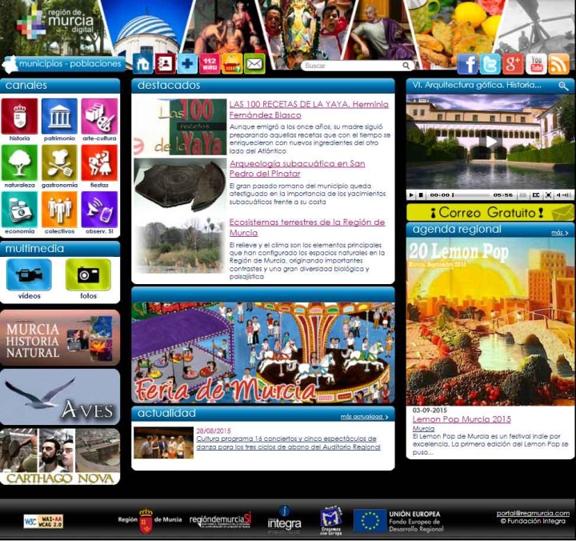Image resolution: width=576 pixels, height=541 pixels.
Task: Open the contacts directory icon
Action: [165, 64]
